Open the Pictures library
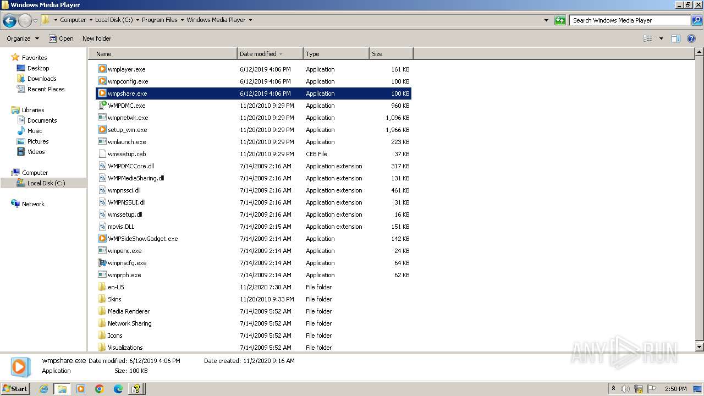This screenshot has width=704, height=396. click(38, 141)
